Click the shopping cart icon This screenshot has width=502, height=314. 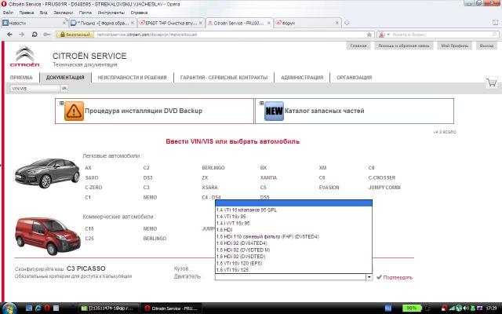click(491, 82)
